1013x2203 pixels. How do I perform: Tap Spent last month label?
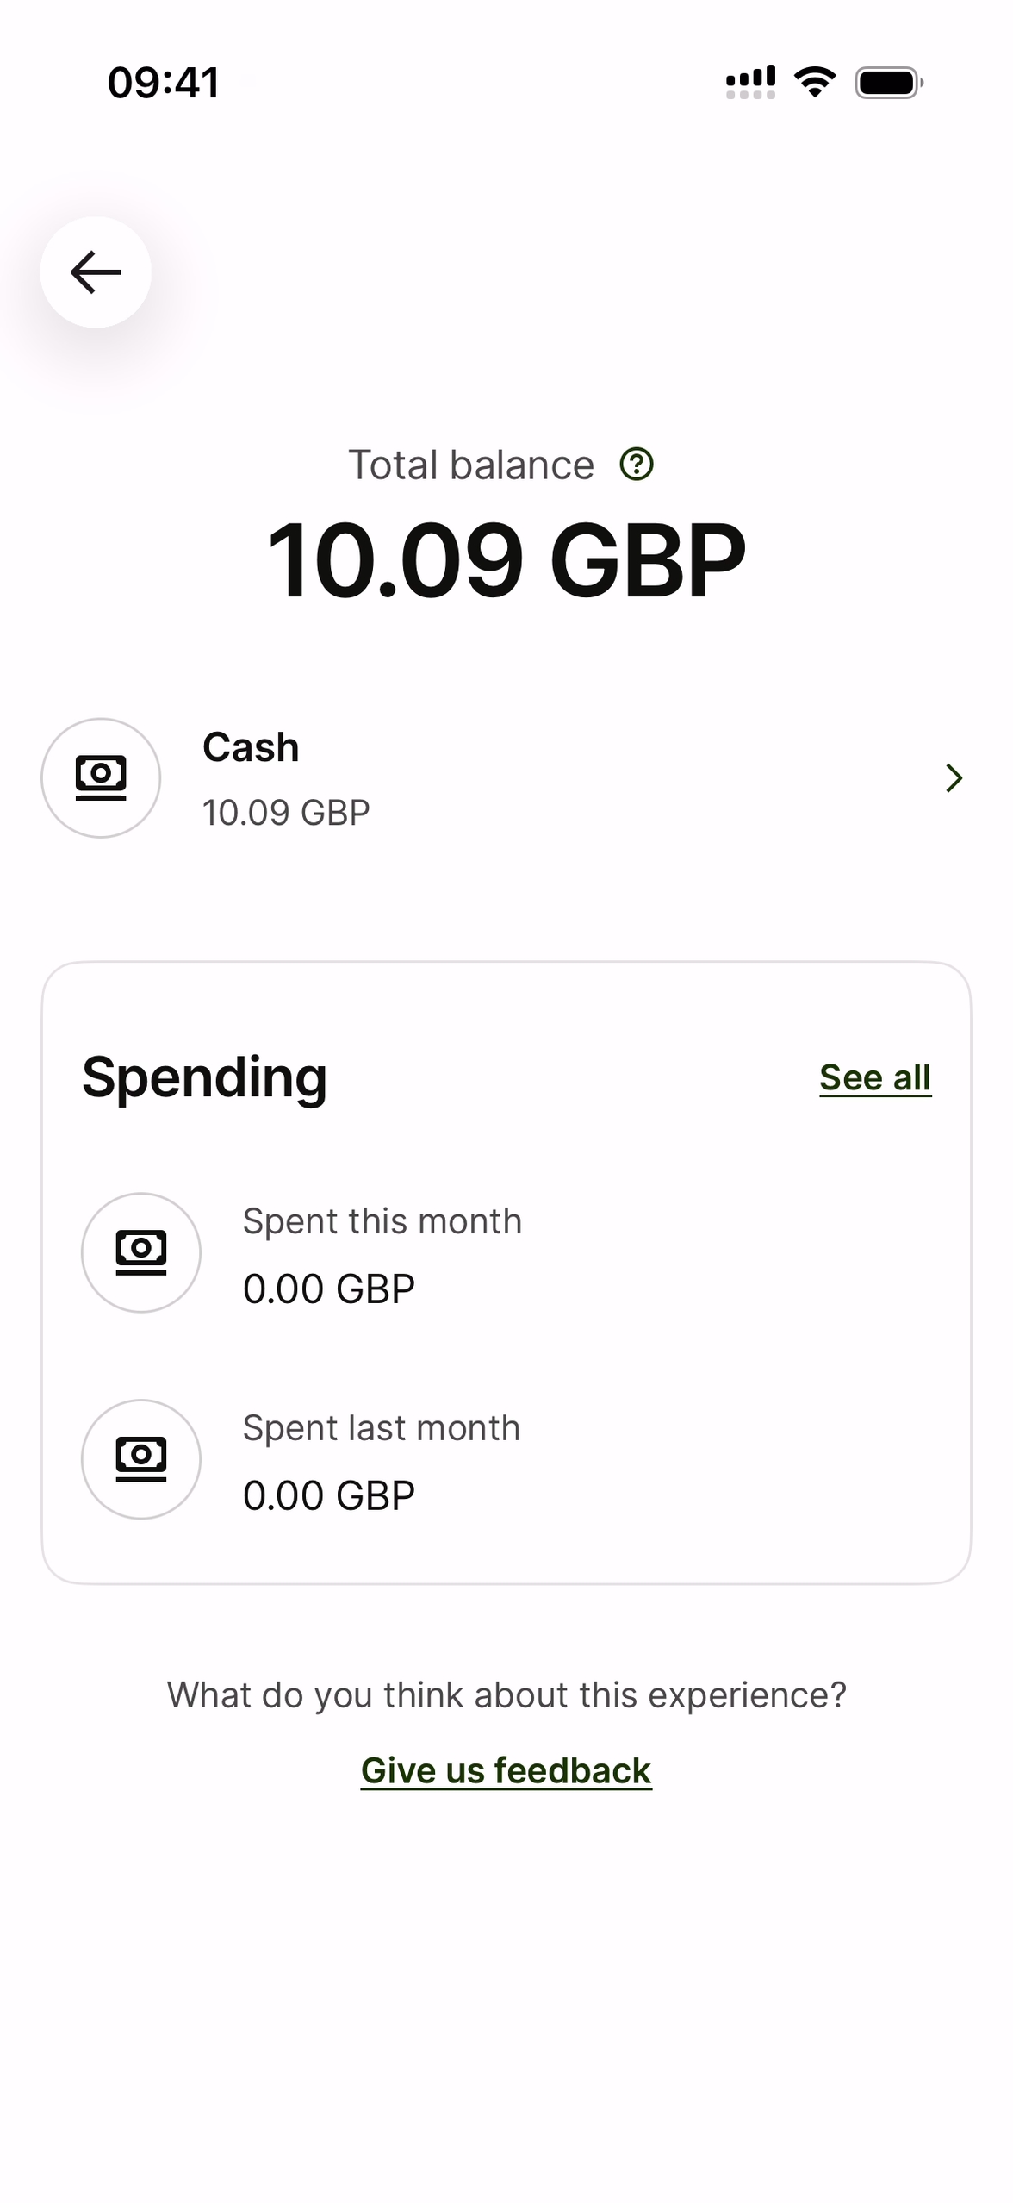pos(381,1428)
